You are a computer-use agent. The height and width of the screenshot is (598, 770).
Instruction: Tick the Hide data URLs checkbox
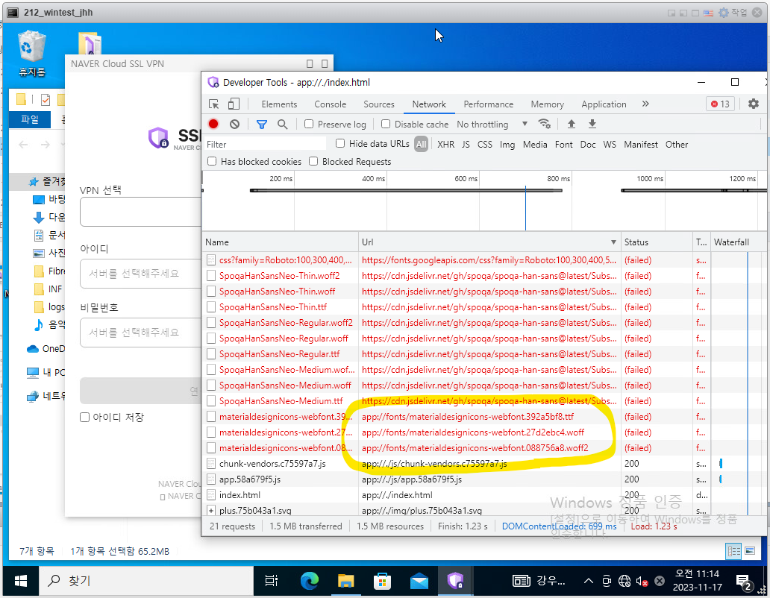pyautogui.click(x=340, y=144)
